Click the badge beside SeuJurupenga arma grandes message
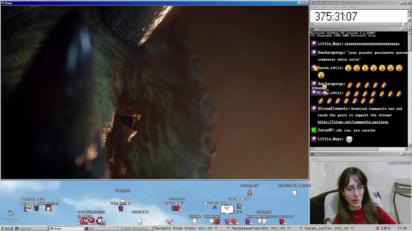The width and height of the screenshot is (412, 231). point(314,53)
